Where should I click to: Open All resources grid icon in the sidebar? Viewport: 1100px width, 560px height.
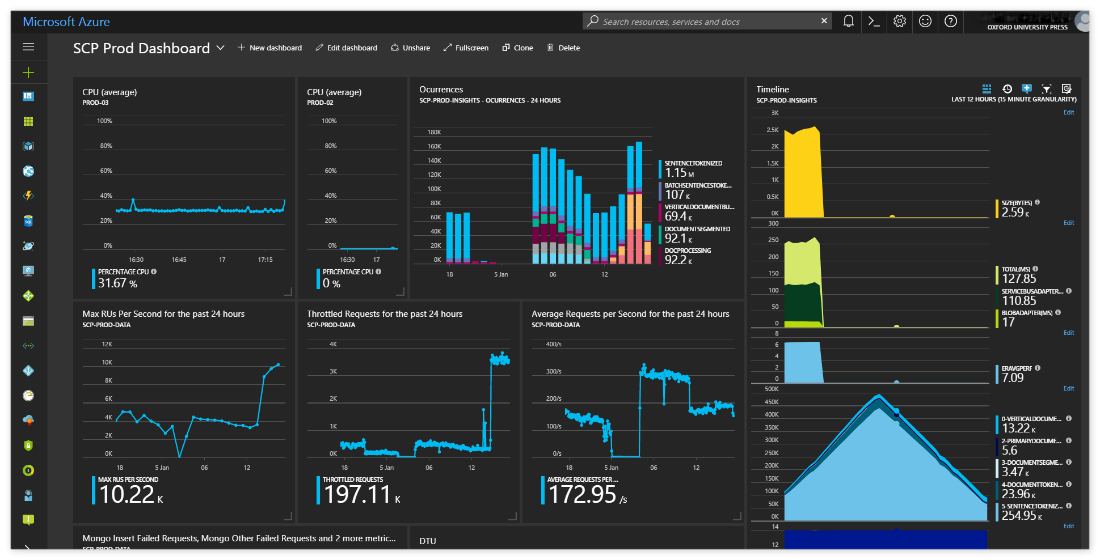(x=28, y=121)
